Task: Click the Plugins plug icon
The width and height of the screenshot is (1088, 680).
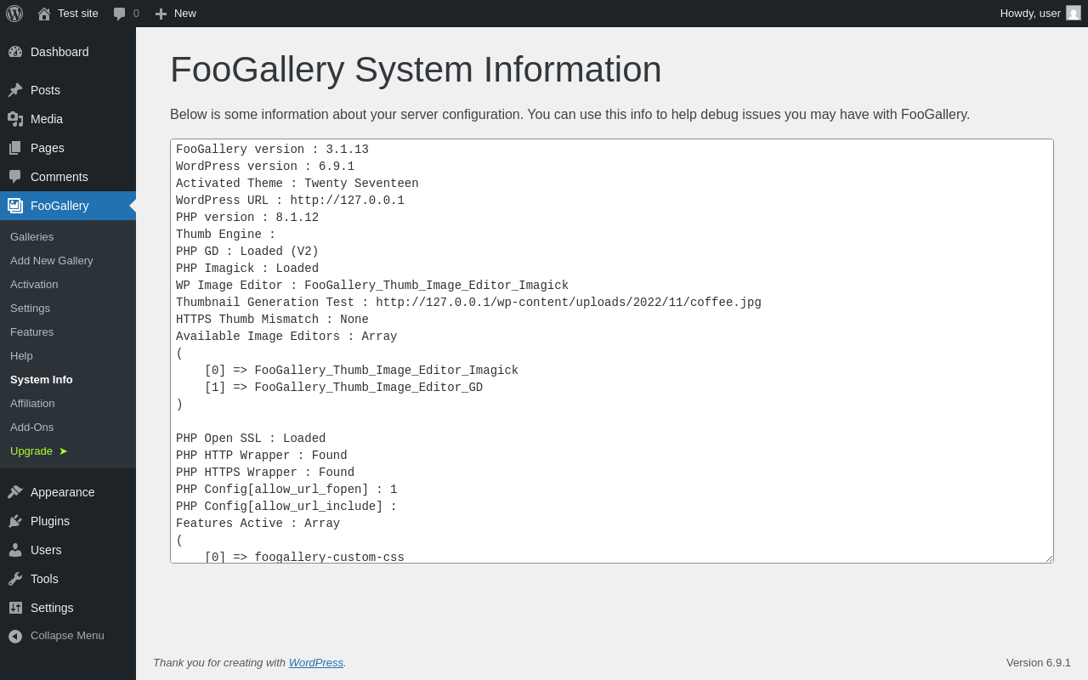Action: pyautogui.click(x=15, y=521)
